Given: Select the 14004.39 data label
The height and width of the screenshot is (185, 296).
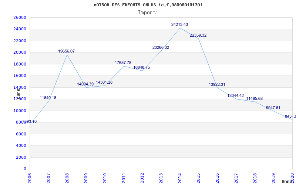Looking at the screenshot, I should coord(85,84).
